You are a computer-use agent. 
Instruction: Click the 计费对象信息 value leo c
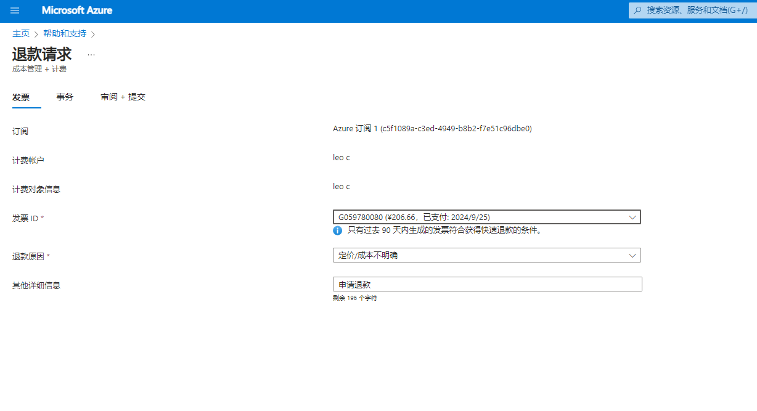342,186
